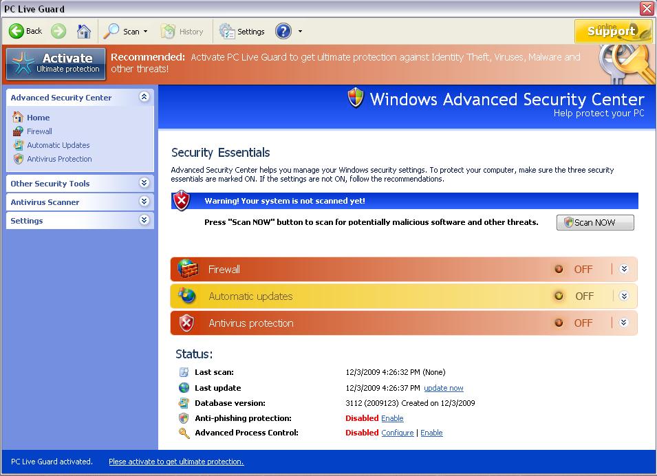Click the Firewall status bar label
This screenshot has width=657, height=476.
tap(224, 269)
